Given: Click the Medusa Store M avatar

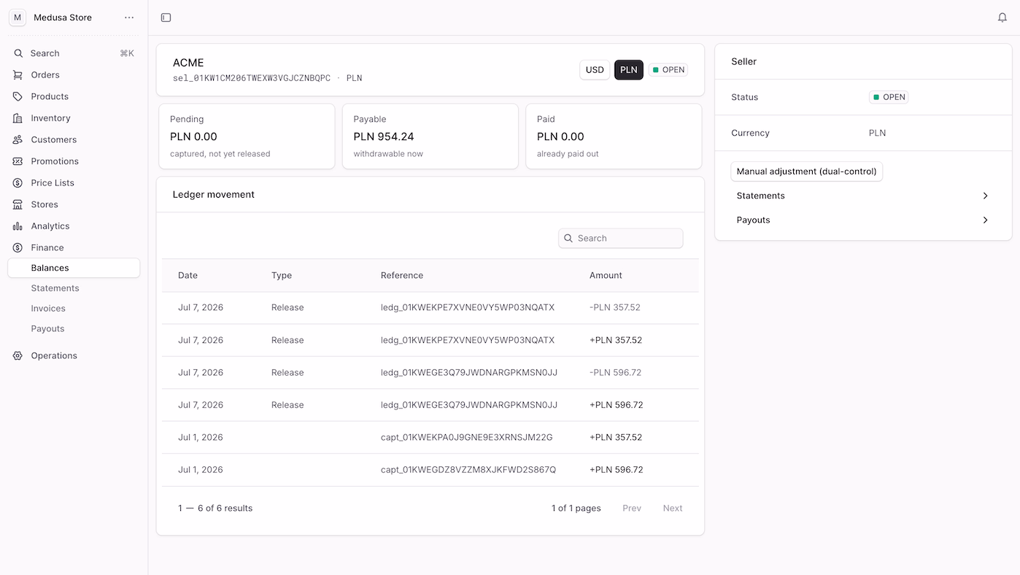Looking at the screenshot, I should coord(18,18).
